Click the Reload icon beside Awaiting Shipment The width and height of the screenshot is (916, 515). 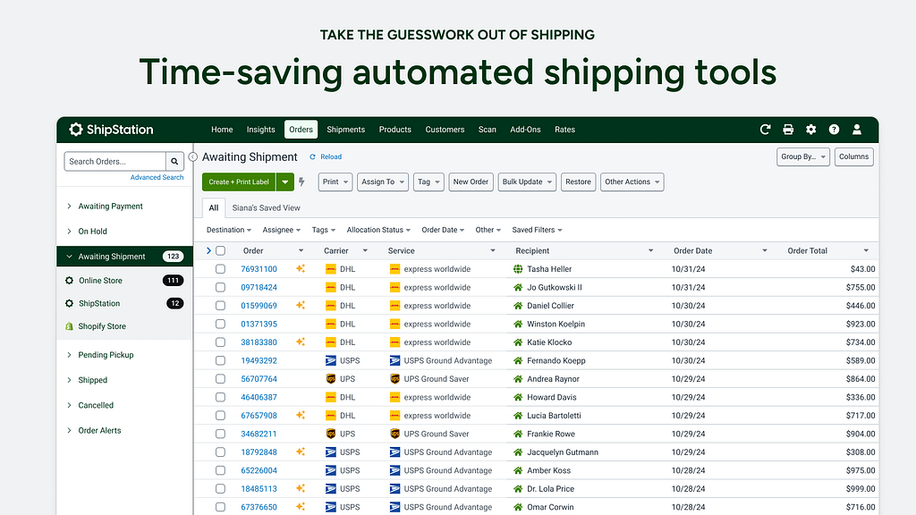[x=312, y=156]
